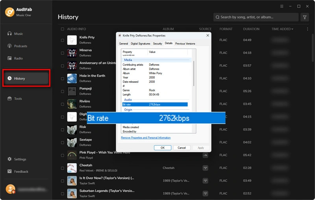Click the History list scrollbar
The width and height of the screenshot is (315, 200).
(313, 48)
